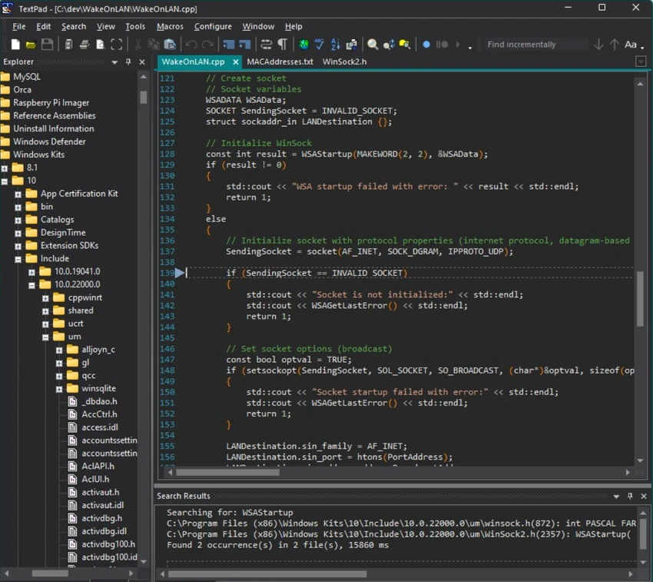The image size is (653, 582).
Task: Open the Tools menu
Action: click(x=135, y=26)
